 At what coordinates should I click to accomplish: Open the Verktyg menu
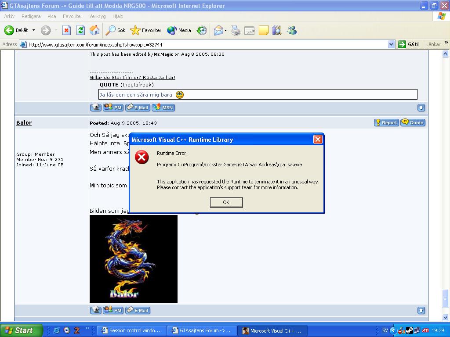[x=98, y=16]
